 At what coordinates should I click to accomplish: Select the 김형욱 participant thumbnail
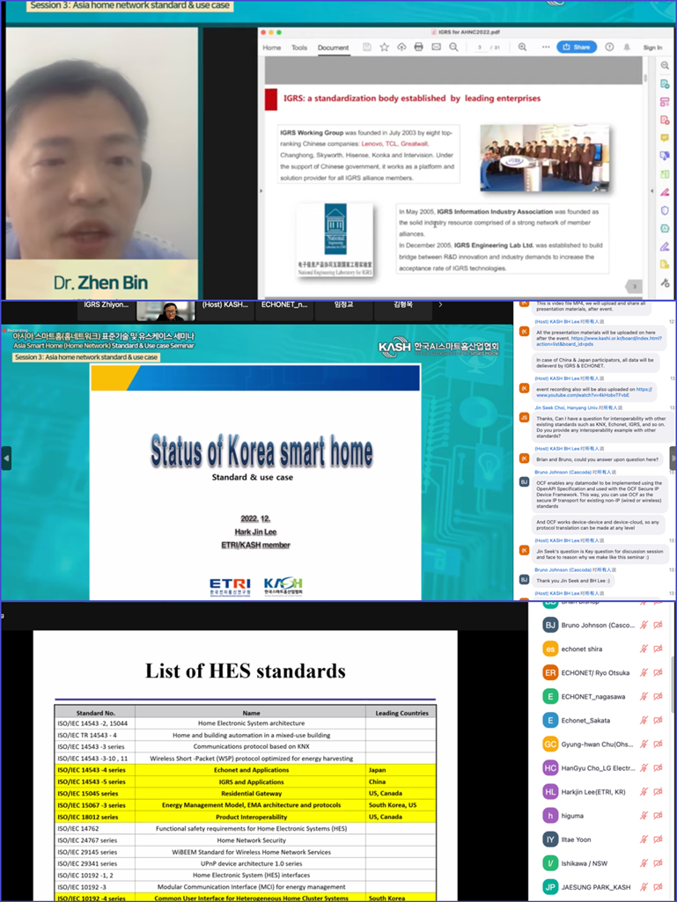(x=403, y=310)
